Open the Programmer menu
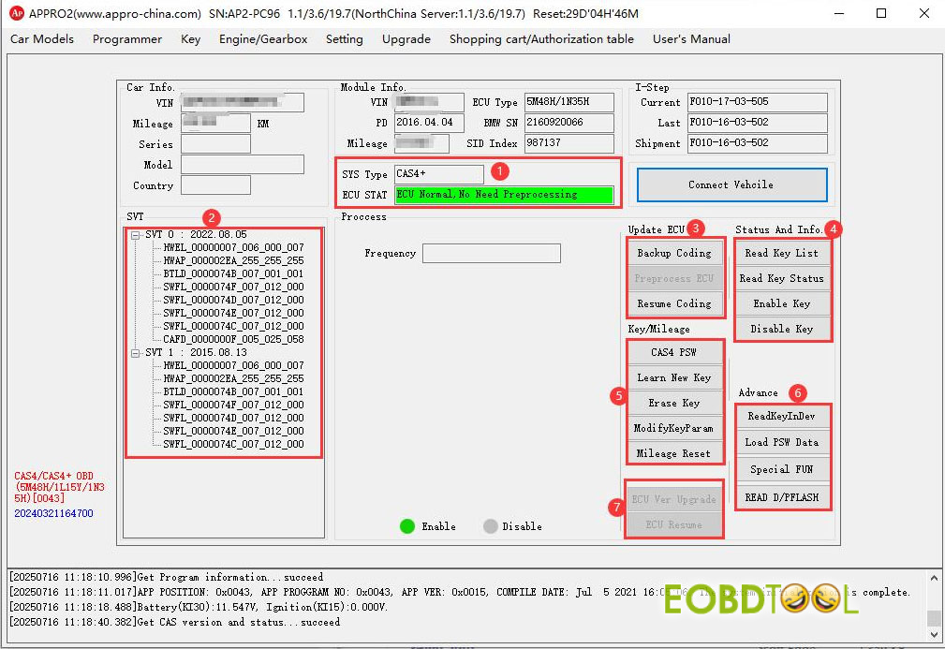The image size is (945, 649). coord(127,39)
